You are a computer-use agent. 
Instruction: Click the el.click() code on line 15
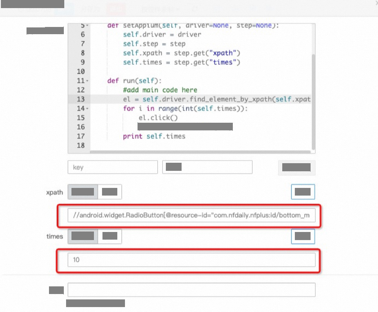coord(158,118)
